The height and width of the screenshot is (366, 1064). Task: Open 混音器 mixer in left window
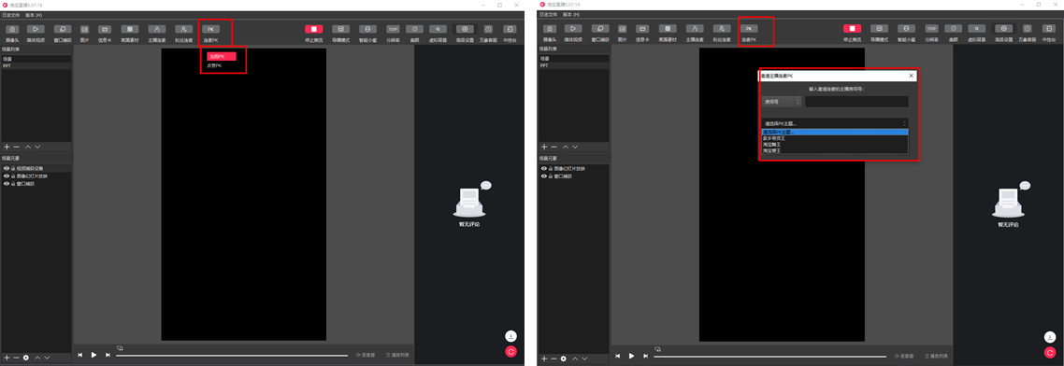pyautogui.click(x=366, y=355)
